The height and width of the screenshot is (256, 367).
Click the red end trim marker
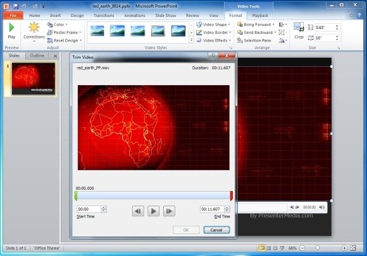231,196
